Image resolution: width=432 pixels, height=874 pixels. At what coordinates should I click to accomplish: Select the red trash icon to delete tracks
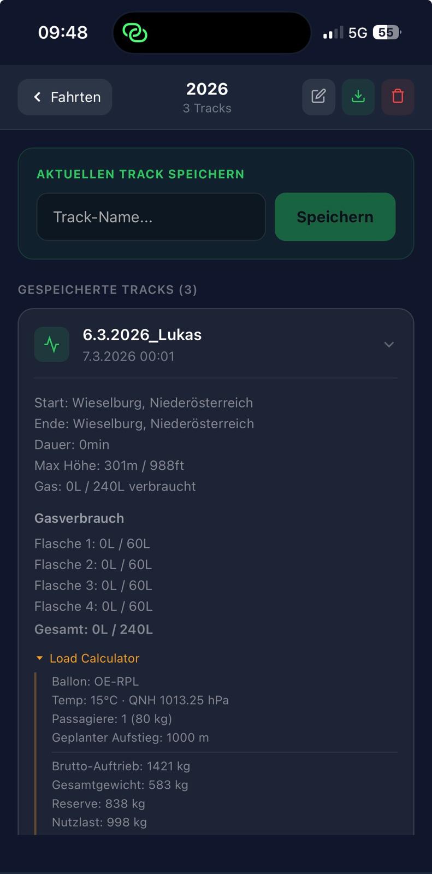398,97
